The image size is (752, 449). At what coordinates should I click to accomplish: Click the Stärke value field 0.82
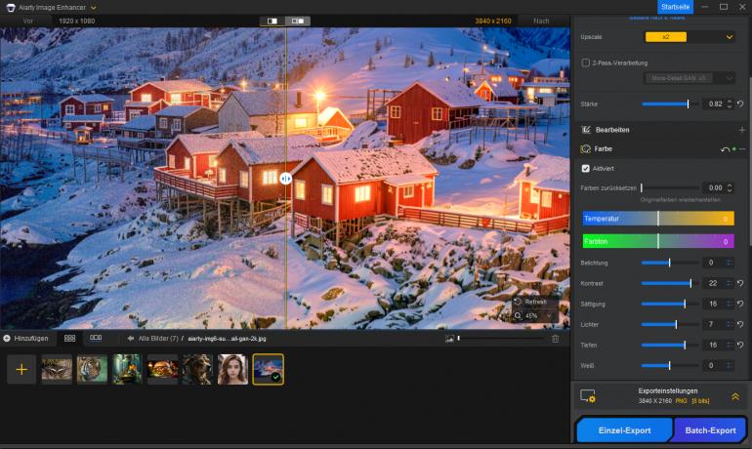(715, 104)
